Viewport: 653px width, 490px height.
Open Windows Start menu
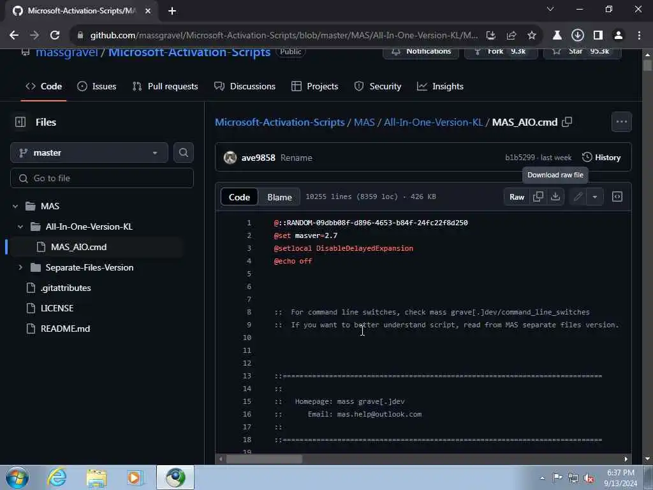point(17,477)
